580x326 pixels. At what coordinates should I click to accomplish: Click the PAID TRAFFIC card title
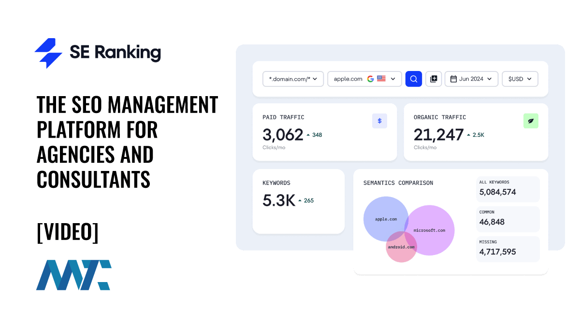point(283,117)
